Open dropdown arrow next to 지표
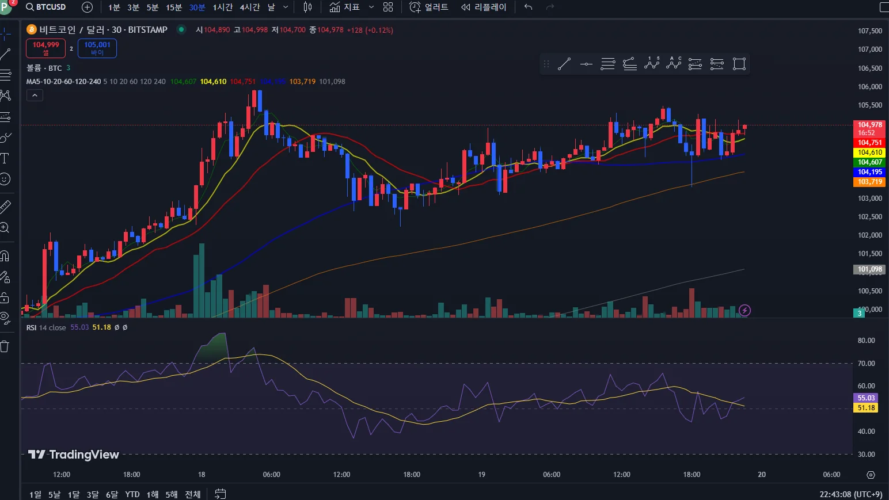889x500 pixels. [x=371, y=7]
